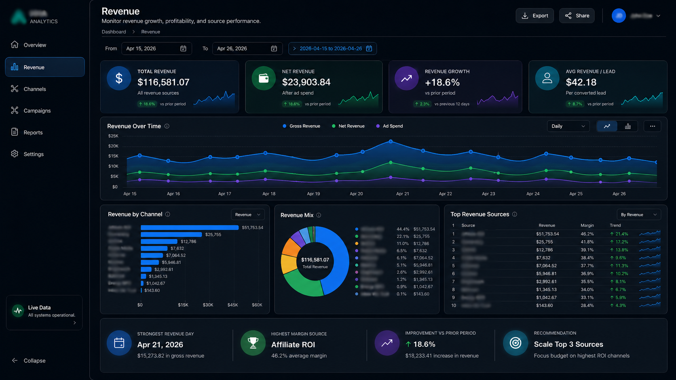Click calendar icon in date range chip

[369, 48]
